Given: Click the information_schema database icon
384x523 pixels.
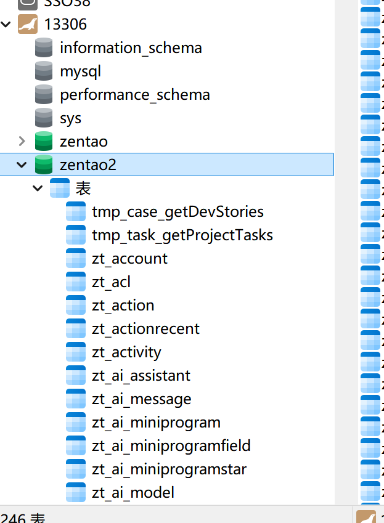Looking at the screenshot, I should [x=44, y=47].
